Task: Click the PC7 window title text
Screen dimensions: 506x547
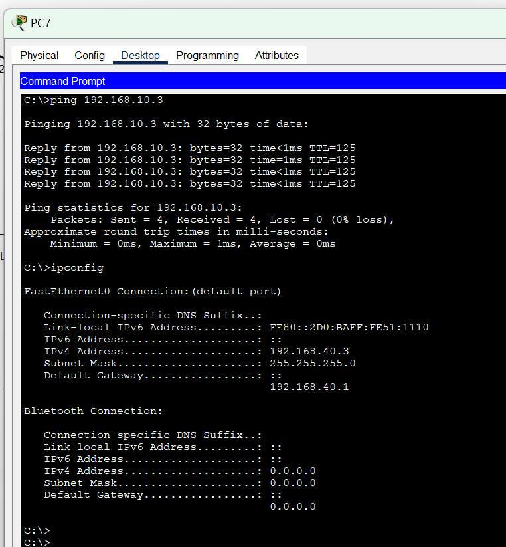Action: click(41, 23)
